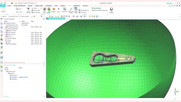
Task: Uncheck the Polygon Geometry checkbox
Action: coord(7,27)
